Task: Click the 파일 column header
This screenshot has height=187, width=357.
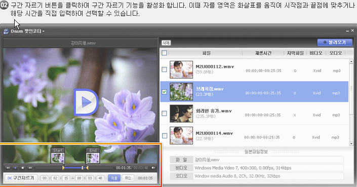Action: point(206,53)
